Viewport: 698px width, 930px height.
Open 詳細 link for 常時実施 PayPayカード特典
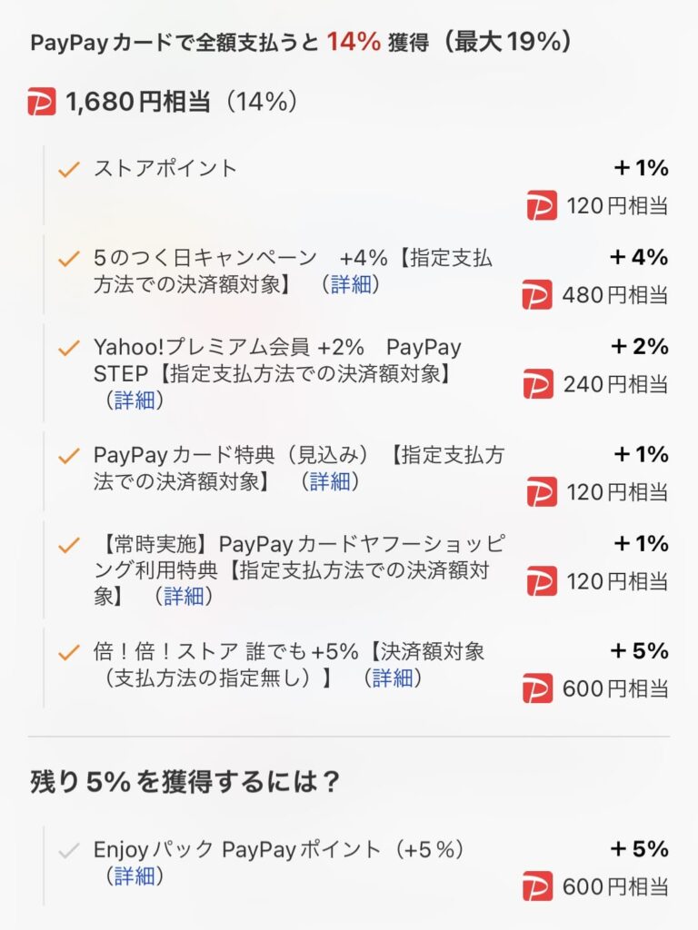pos(184,596)
